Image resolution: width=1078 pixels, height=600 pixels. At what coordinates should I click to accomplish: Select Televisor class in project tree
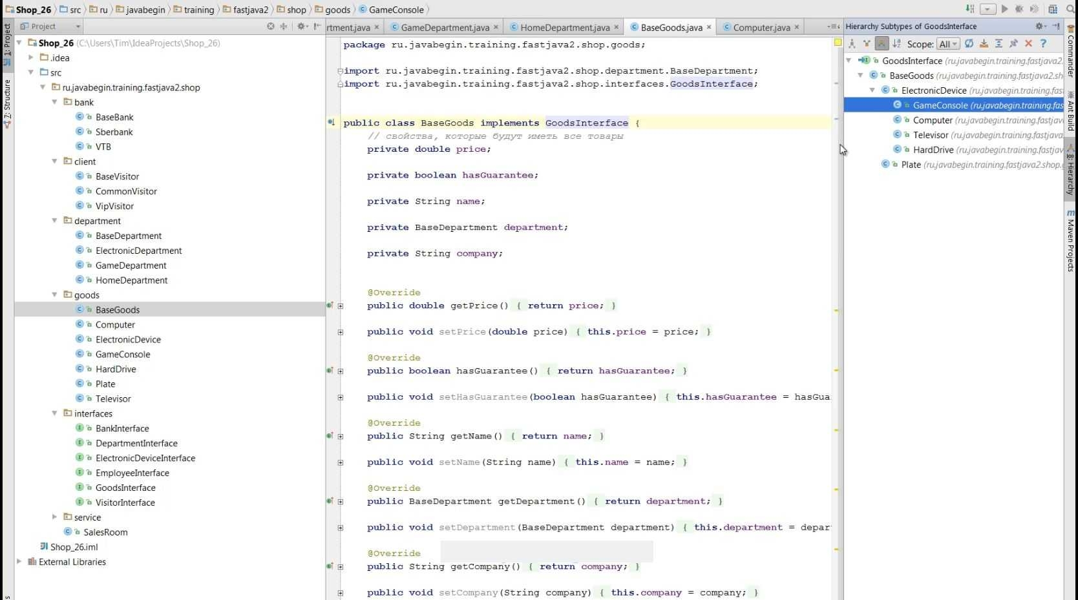(x=113, y=398)
